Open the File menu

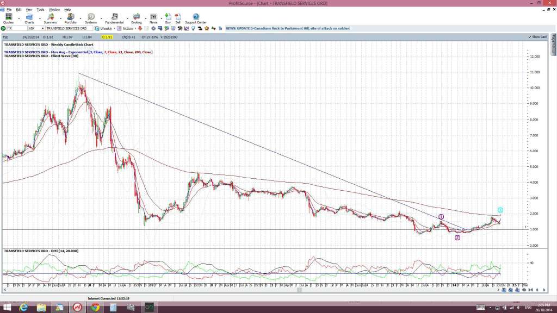pos(9,10)
